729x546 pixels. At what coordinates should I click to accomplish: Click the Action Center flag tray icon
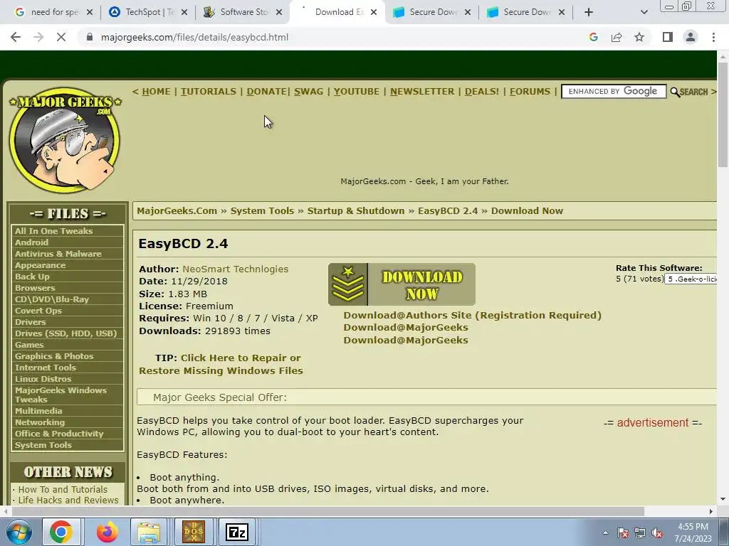[x=623, y=532]
